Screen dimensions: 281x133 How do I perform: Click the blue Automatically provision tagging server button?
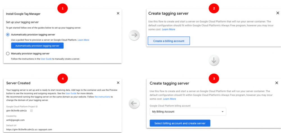click(37, 46)
